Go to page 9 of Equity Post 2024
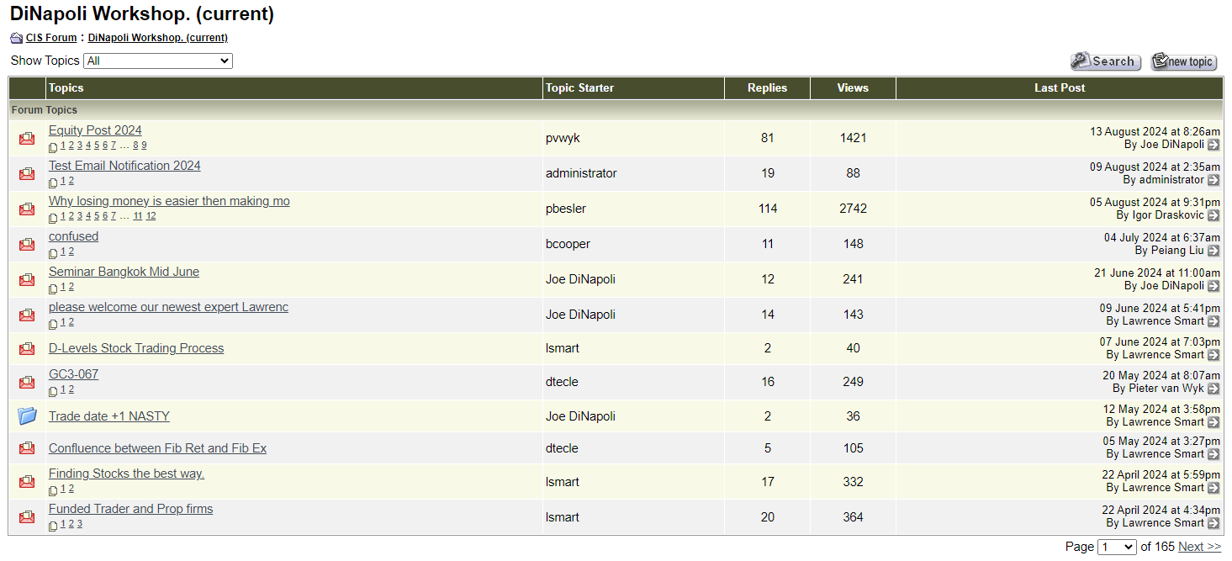The image size is (1232, 561). [x=144, y=146]
